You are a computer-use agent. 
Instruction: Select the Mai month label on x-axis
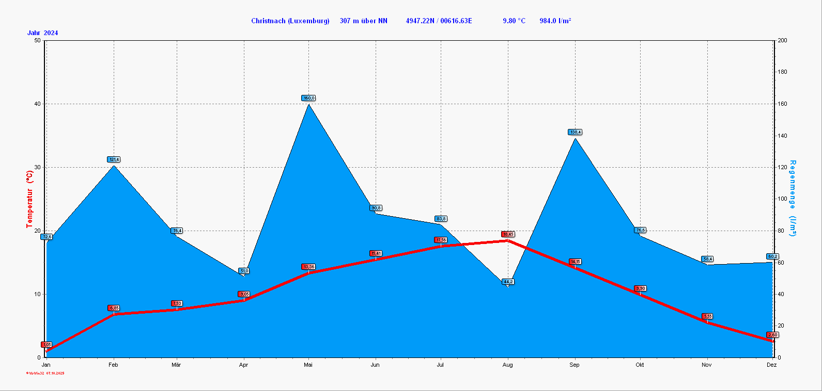[308, 365]
